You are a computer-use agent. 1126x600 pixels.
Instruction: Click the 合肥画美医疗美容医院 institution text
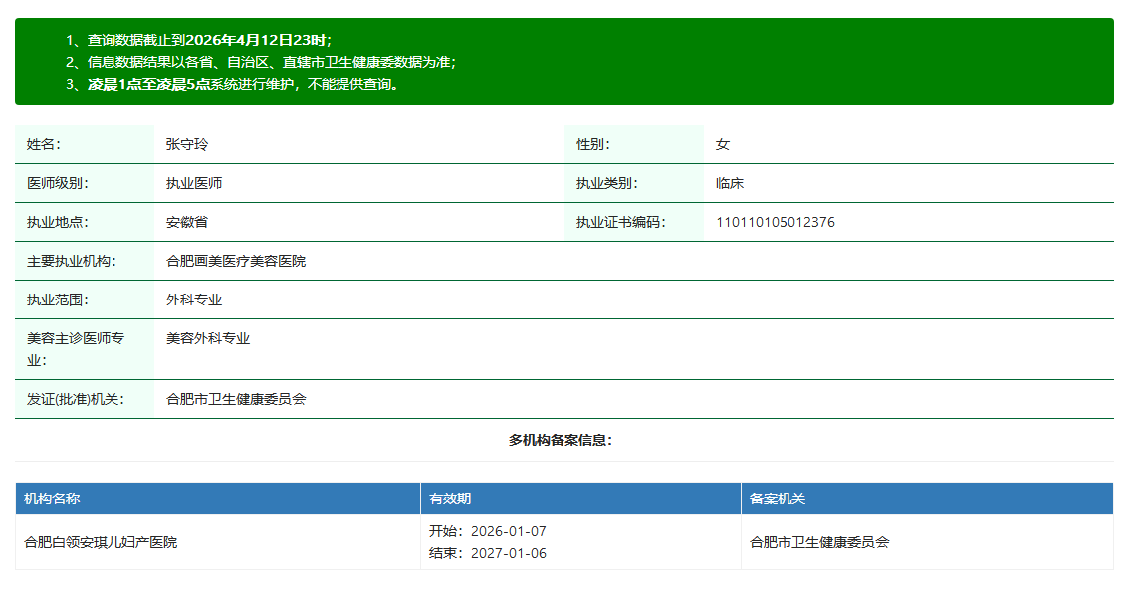(x=236, y=261)
